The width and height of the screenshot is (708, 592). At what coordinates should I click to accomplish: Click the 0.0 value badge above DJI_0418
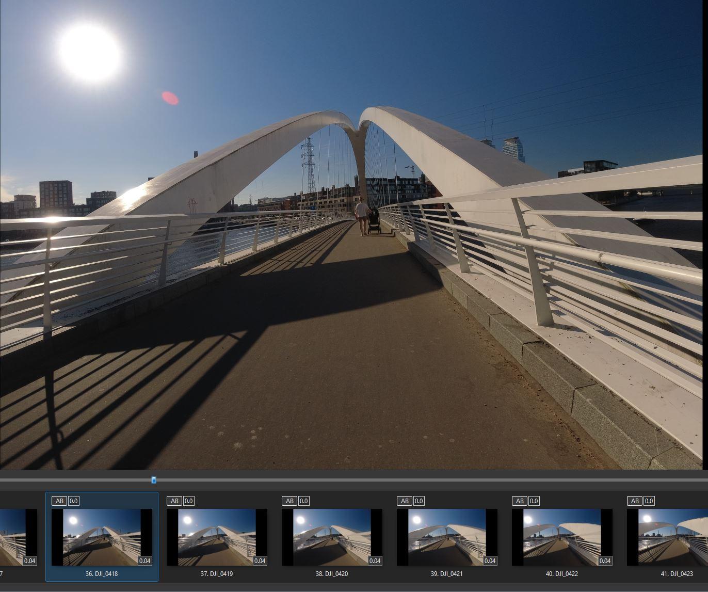click(x=74, y=501)
